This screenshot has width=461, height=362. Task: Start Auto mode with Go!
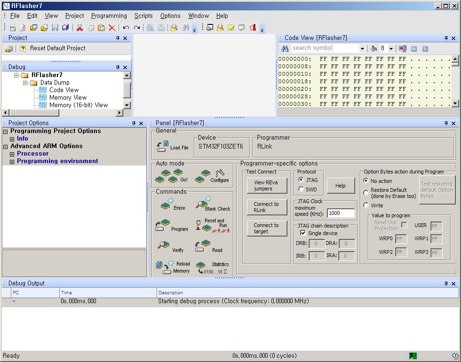pos(169,177)
